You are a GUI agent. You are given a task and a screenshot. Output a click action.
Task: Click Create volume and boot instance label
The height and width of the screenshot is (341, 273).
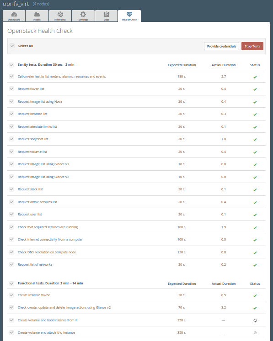pyautogui.click(x=48, y=320)
